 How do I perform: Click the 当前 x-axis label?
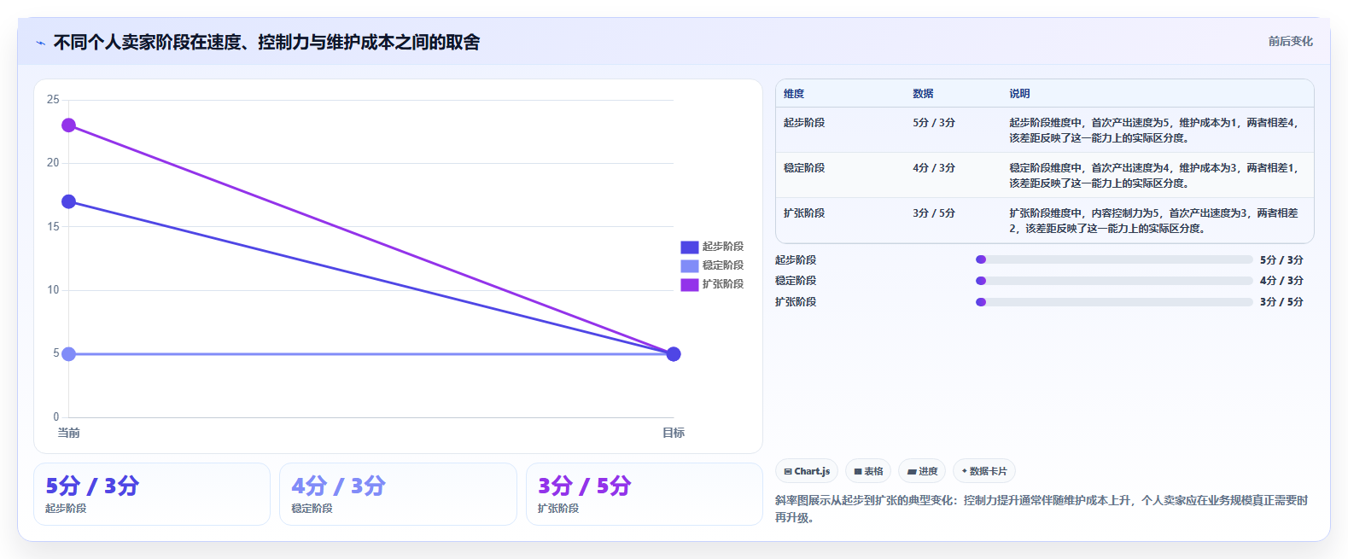click(69, 433)
